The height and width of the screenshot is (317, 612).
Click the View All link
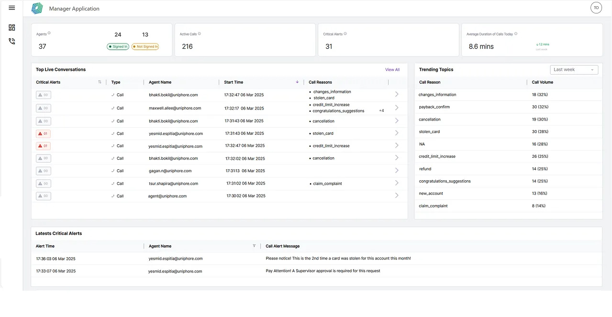tap(392, 70)
